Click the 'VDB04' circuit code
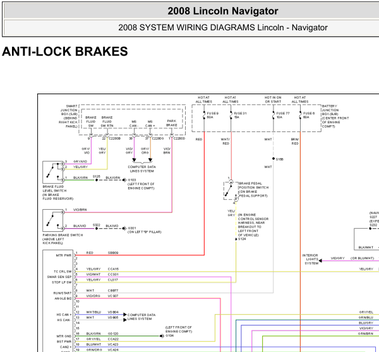379x352 pixels. point(113,312)
